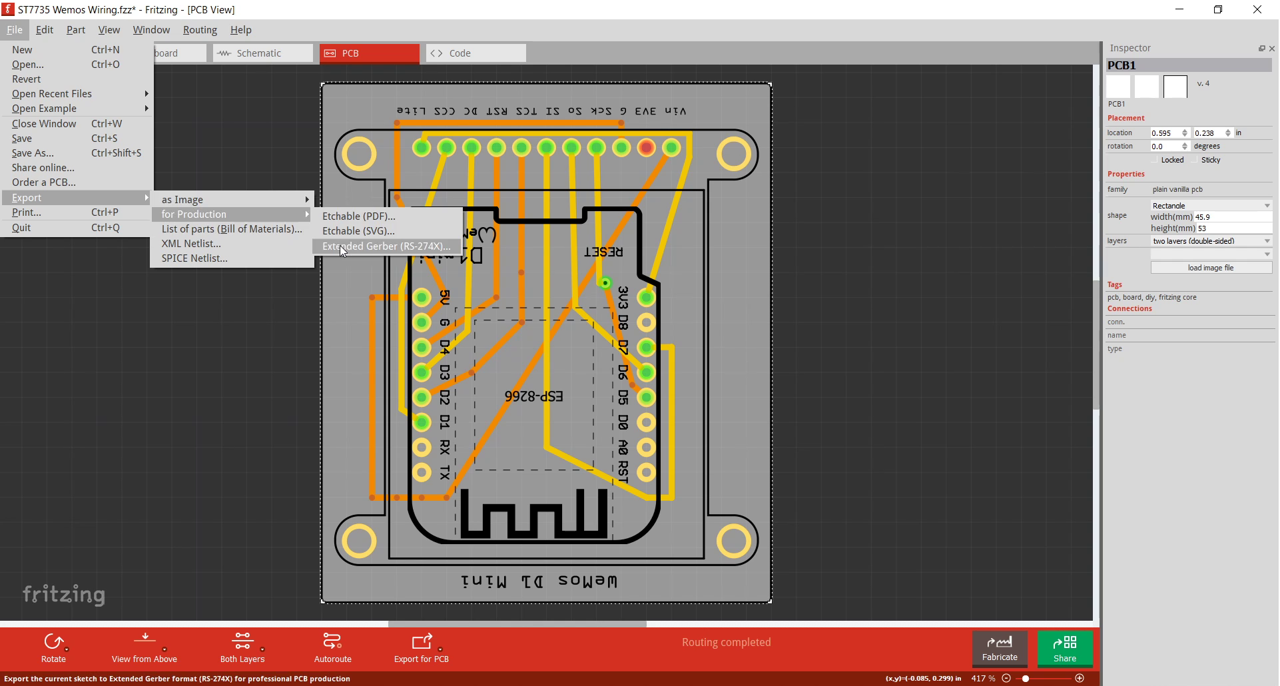Select the second PCB1 thumbnail in Inspector
1280x686 pixels.
pyautogui.click(x=1147, y=87)
